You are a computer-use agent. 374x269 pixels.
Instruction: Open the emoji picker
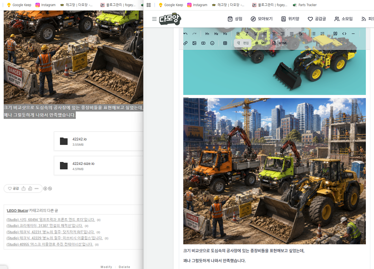pos(212,43)
